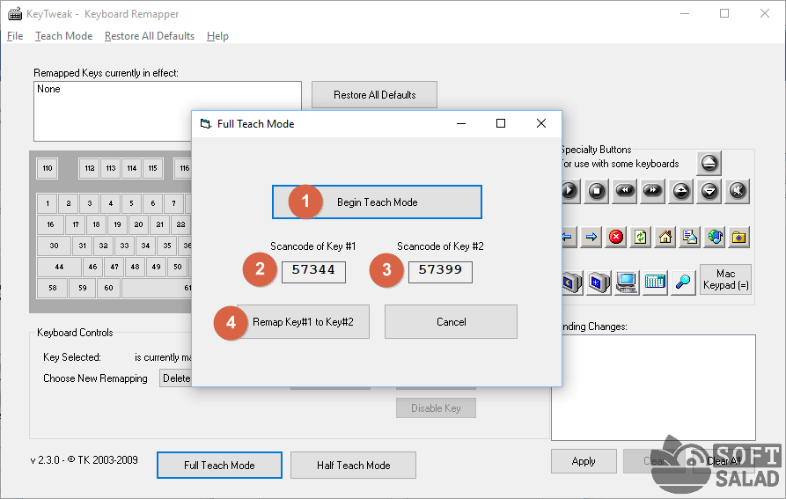Viewport: 786px width, 499px height.
Task: Select the magnifier Search specialty button
Action: click(x=683, y=282)
